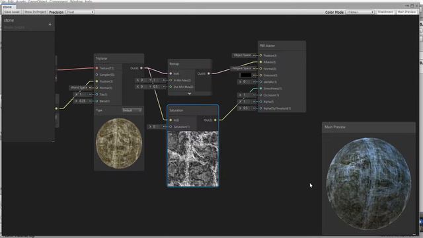Screen dimensions: 423x238
Task: Click the Triplanar node preview sphere
Action: pyautogui.click(x=119, y=143)
